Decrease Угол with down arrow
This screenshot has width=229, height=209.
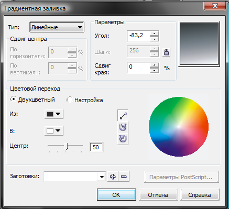pyautogui.click(x=154, y=39)
